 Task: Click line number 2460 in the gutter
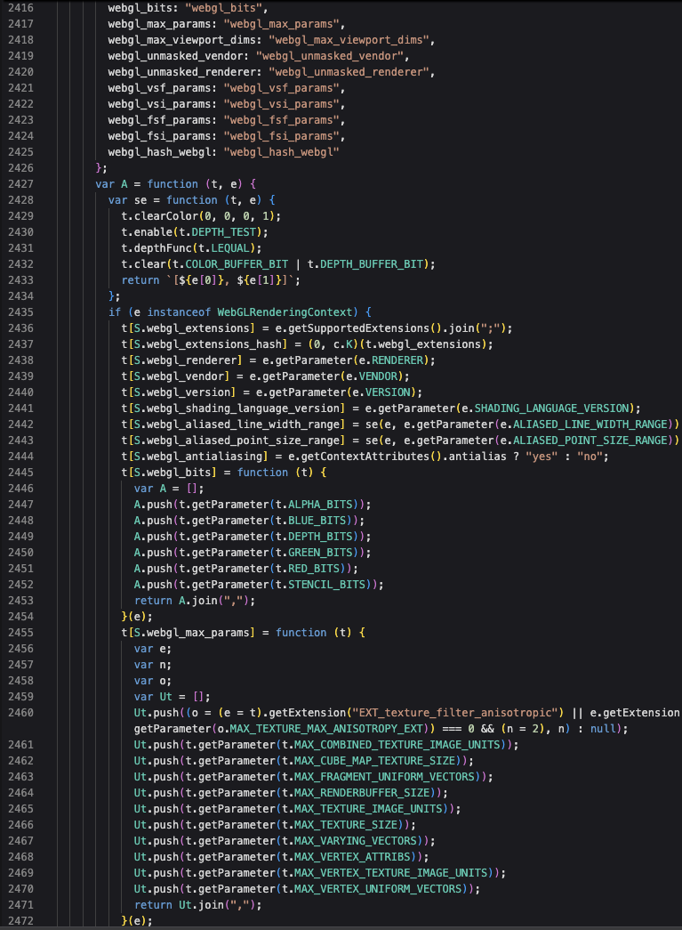[20, 712]
